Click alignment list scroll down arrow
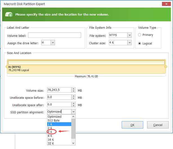173x149 pixels. (73, 143)
